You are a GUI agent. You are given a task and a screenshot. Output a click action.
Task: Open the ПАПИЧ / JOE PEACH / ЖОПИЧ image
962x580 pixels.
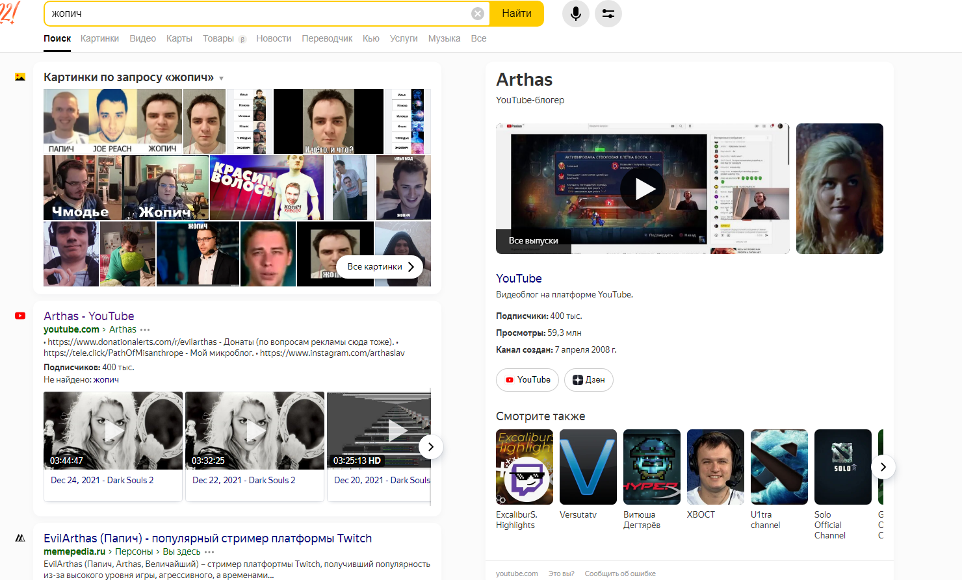click(x=113, y=121)
